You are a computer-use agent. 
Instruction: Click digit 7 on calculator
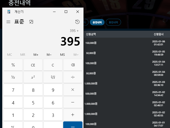pos(13,90)
